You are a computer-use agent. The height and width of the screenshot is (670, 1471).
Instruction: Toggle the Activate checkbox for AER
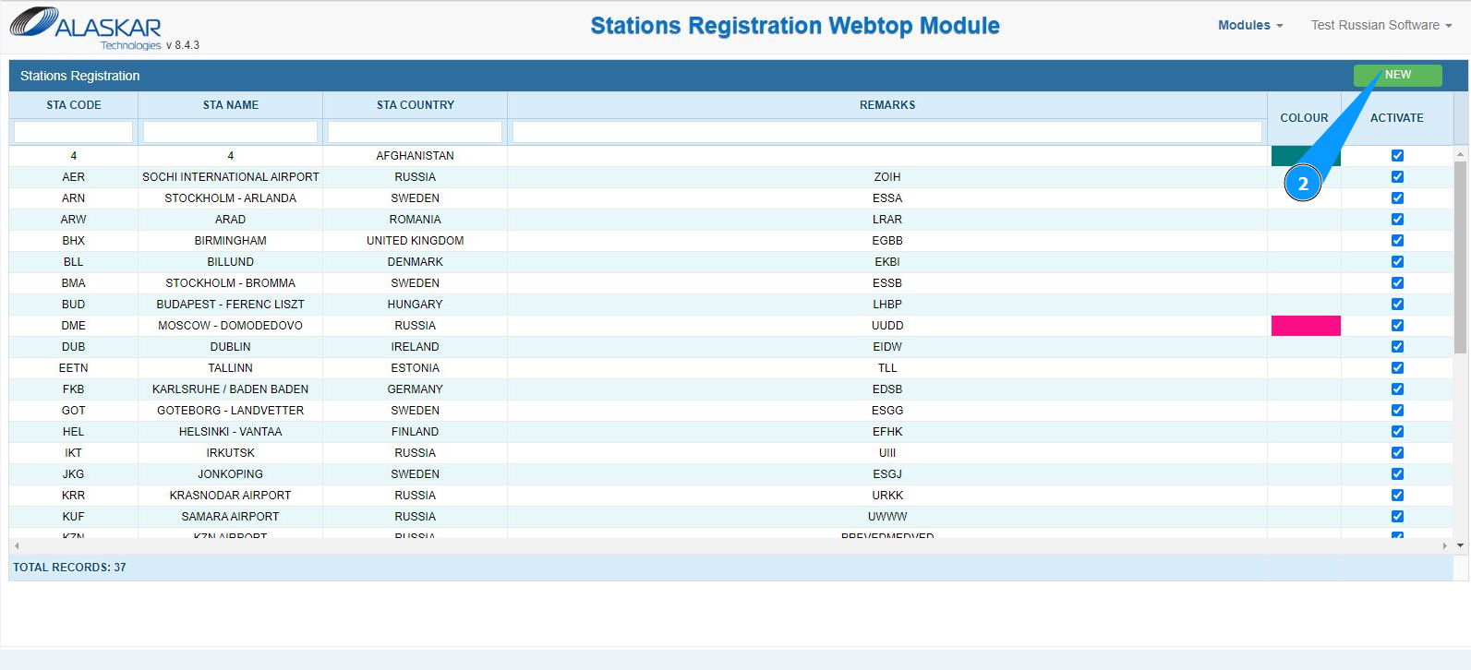coord(1397,177)
